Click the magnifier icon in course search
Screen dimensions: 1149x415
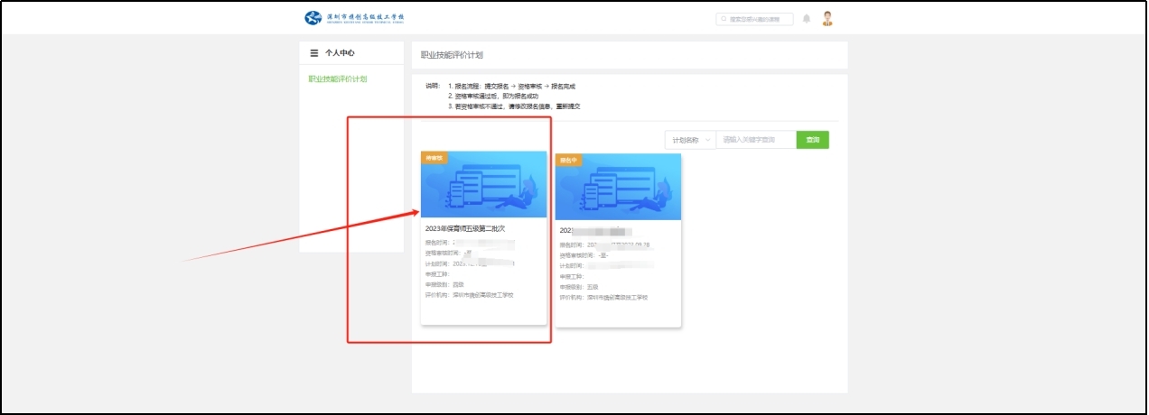click(724, 19)
